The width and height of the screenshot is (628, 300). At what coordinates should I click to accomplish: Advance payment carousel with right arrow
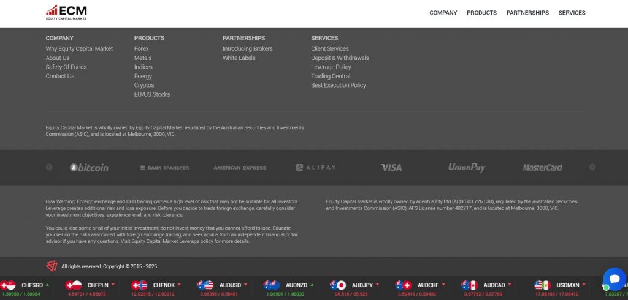[592, 167]
